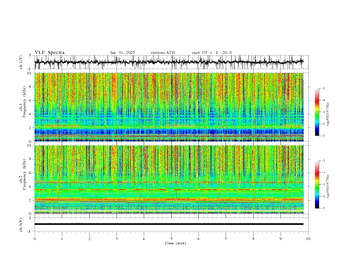
Task: Click the ch.1 color bar log(PSD) unit label
Action: [328, 114]
